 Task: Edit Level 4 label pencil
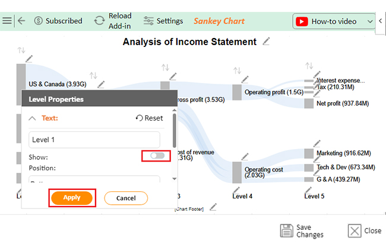(x=236, y=190)
